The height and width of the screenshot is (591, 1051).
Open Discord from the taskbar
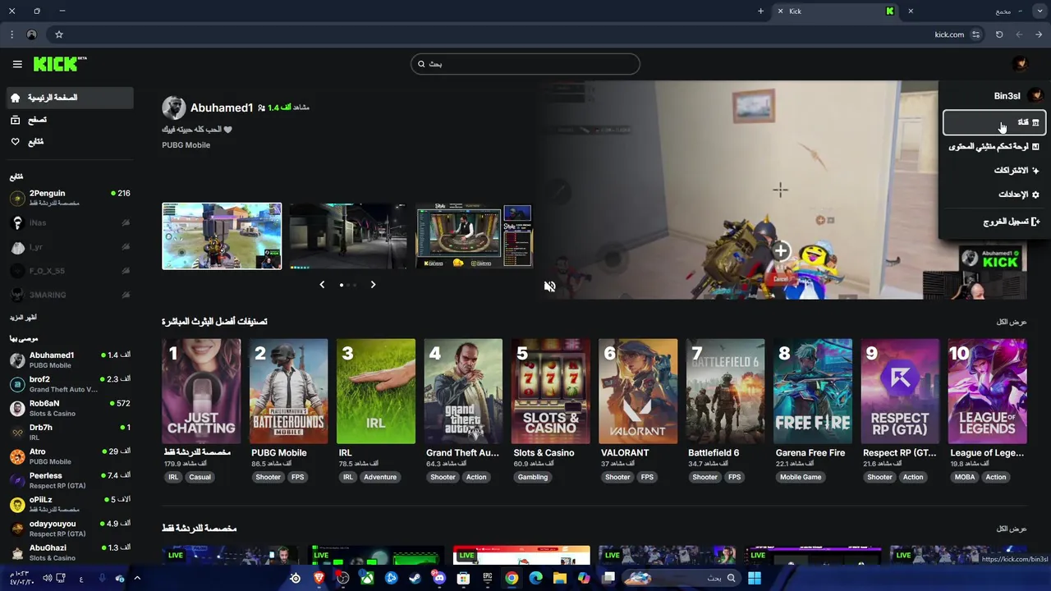click(x=439, y=578)
